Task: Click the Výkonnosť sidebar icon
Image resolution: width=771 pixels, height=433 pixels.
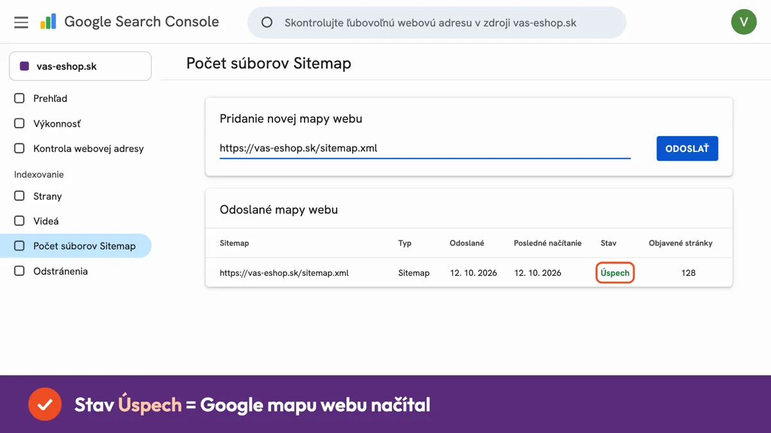Action: tap(20, 123)
